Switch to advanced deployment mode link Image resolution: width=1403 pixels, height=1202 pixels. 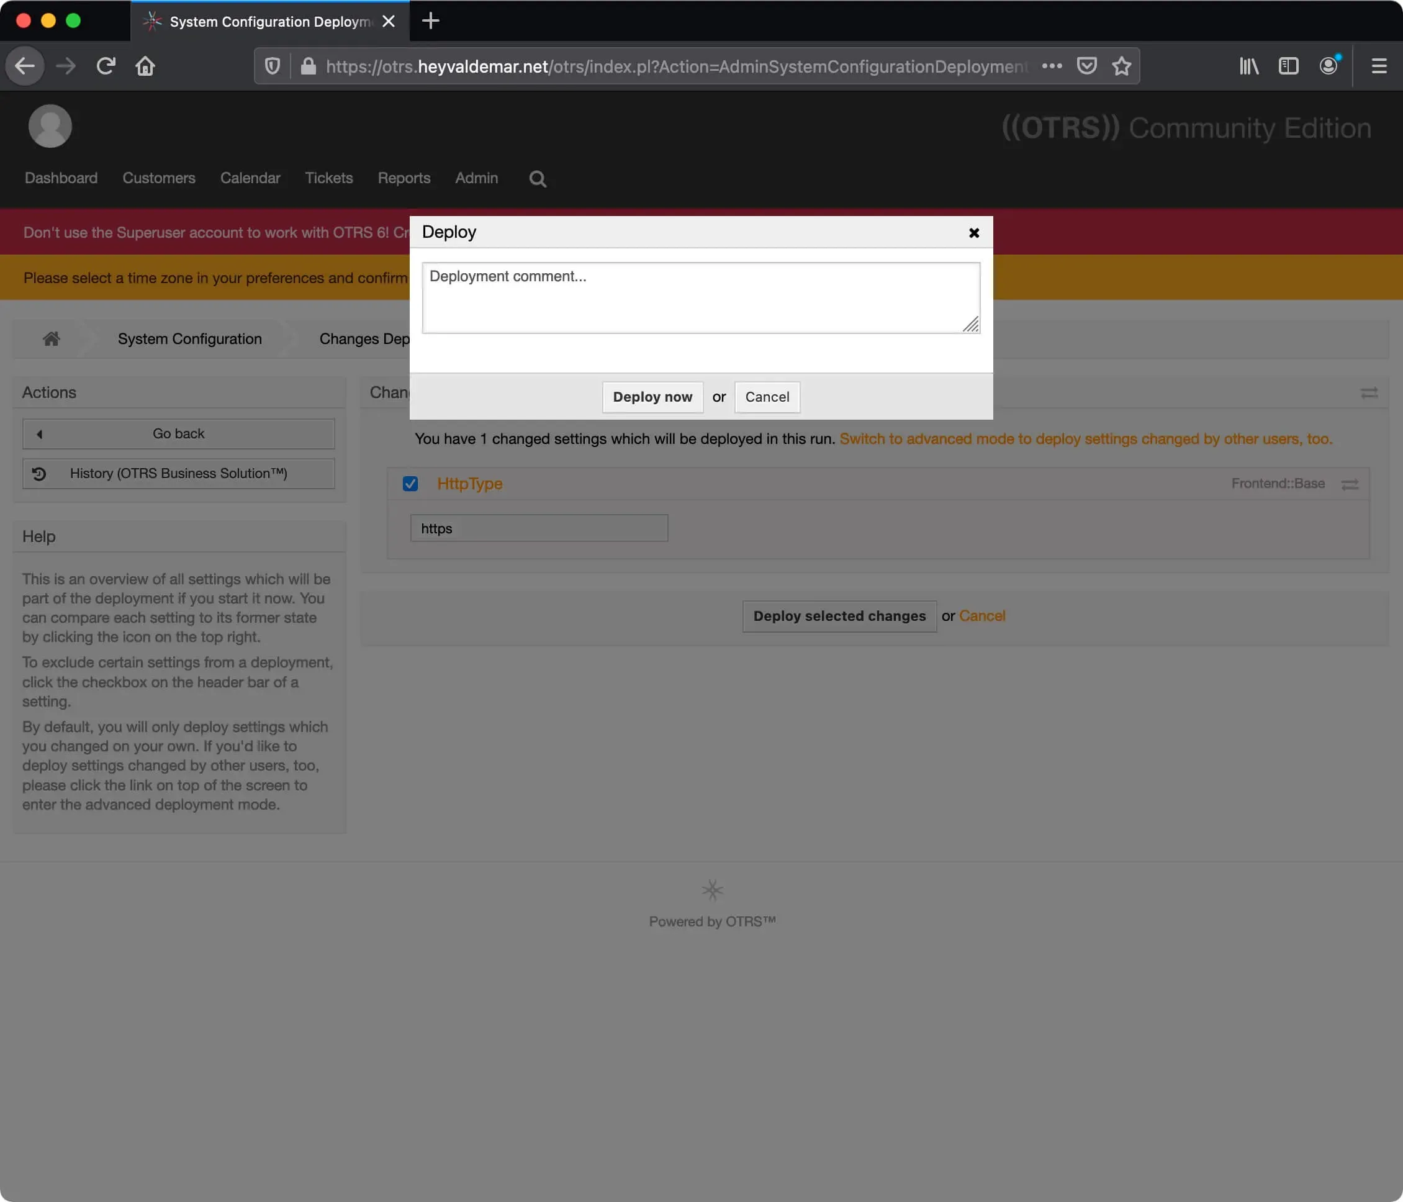[1085, 439]
